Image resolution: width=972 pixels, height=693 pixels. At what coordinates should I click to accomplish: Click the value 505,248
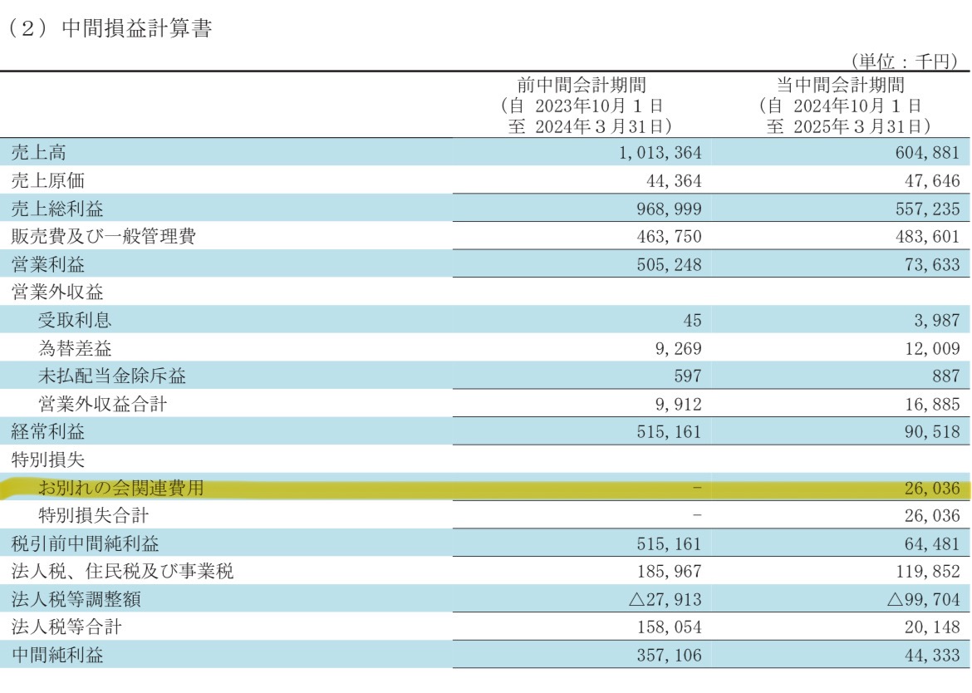point(669,265)
